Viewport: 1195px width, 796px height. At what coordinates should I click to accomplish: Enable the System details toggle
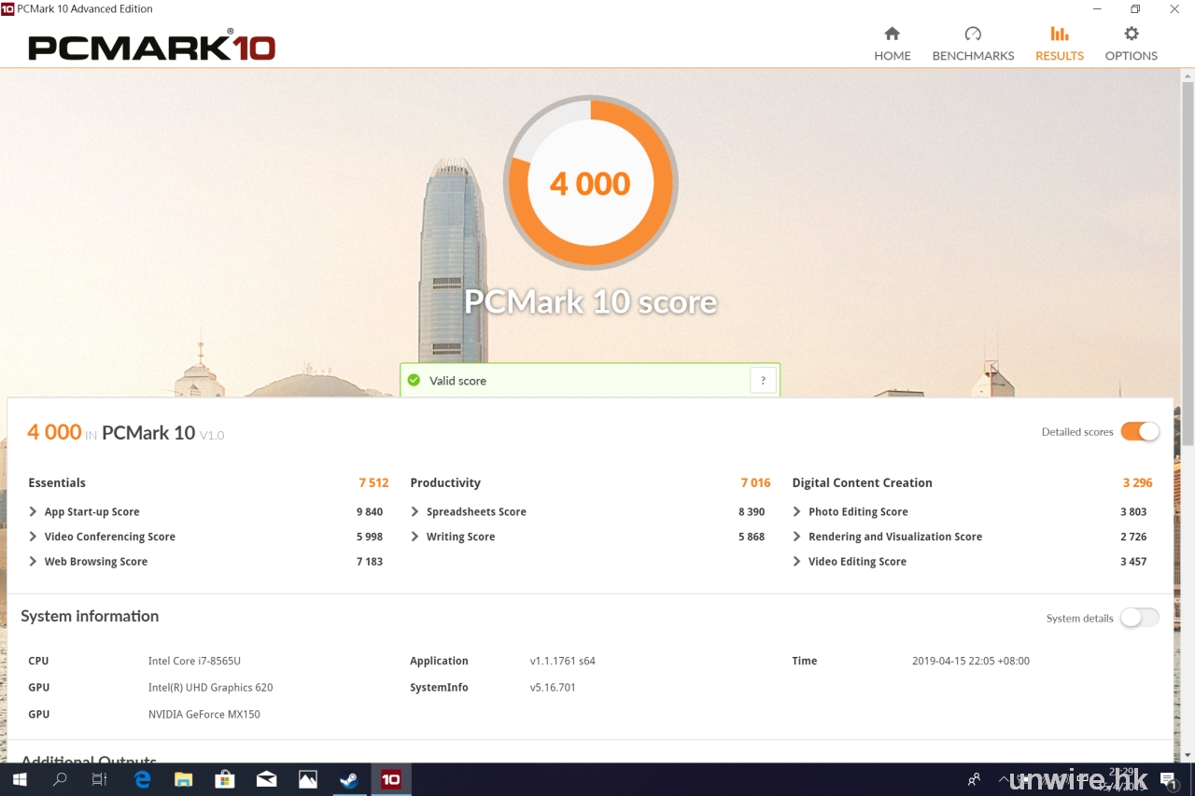click(1140, 618)
